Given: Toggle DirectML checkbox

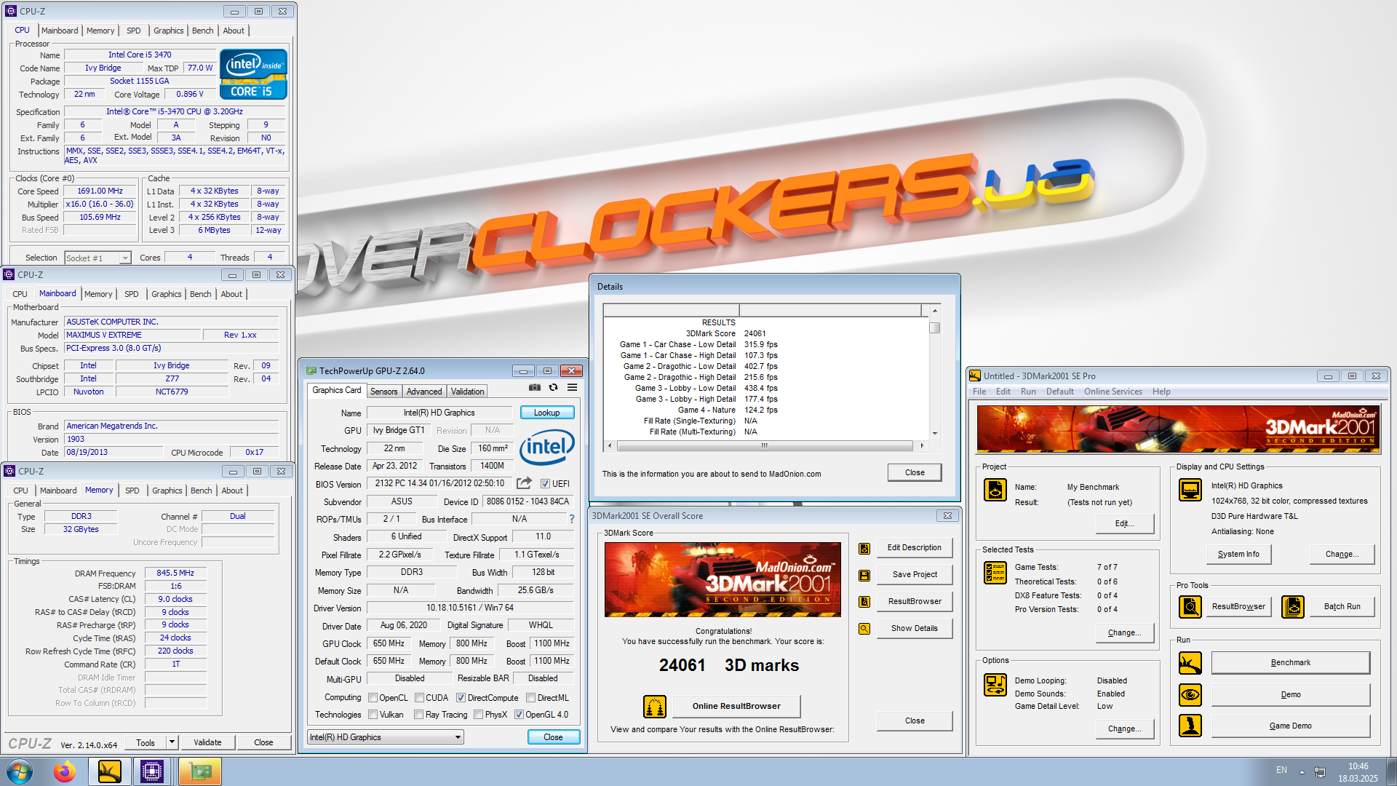Looking at the screenshot, I should 531,698.
